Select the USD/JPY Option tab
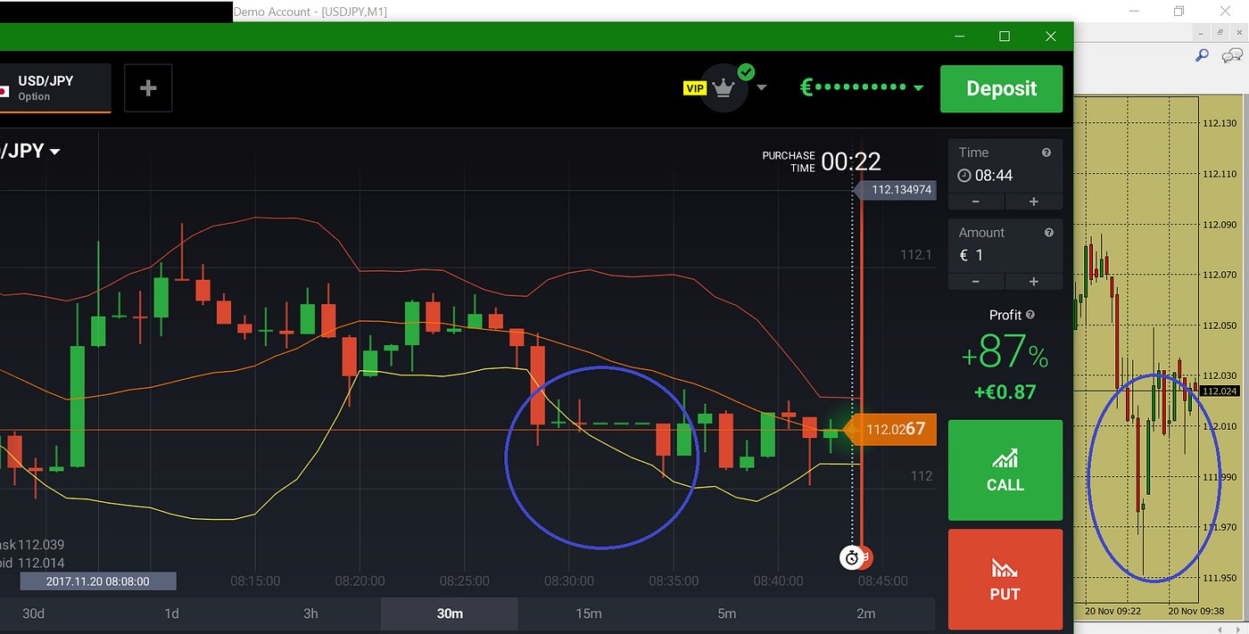Viewport: 1249px width, 634px height. (x=54, y=87)
